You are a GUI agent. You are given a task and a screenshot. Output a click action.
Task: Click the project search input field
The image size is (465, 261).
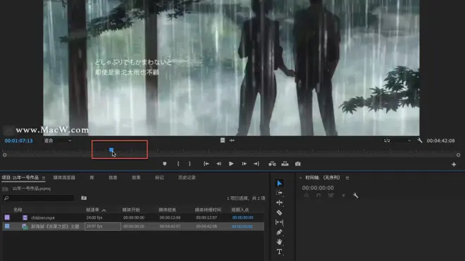tap(39, 198)
